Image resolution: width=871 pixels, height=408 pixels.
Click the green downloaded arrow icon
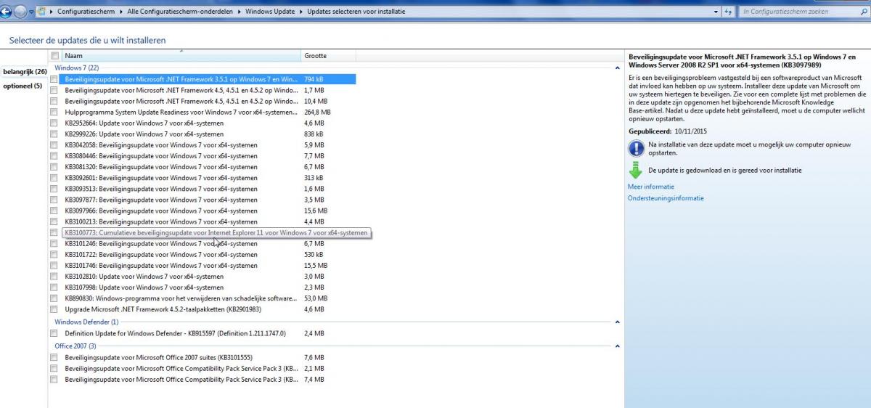point(636,171)
